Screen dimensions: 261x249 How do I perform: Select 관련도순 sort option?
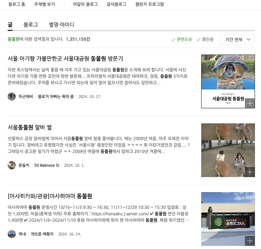182,39
